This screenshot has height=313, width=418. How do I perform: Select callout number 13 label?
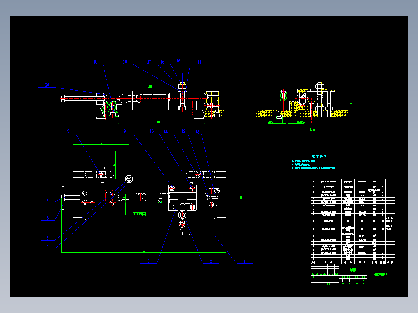[197, 132]
